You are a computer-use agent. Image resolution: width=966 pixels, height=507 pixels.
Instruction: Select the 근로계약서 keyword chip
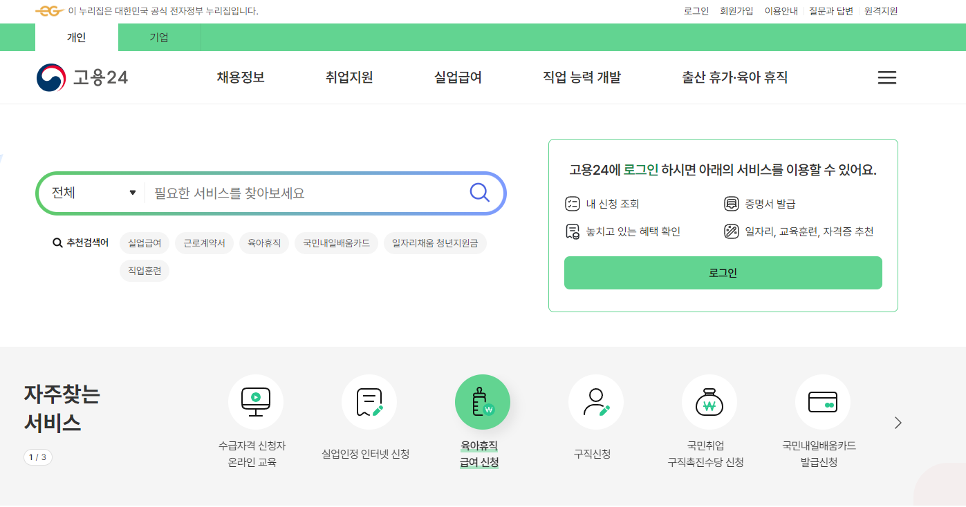(204, 243)
